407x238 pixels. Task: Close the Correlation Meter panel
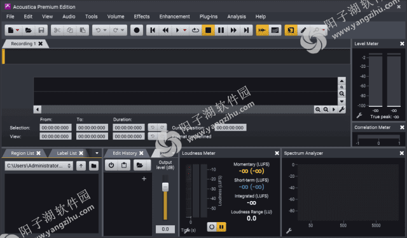(x=402, y=128)
